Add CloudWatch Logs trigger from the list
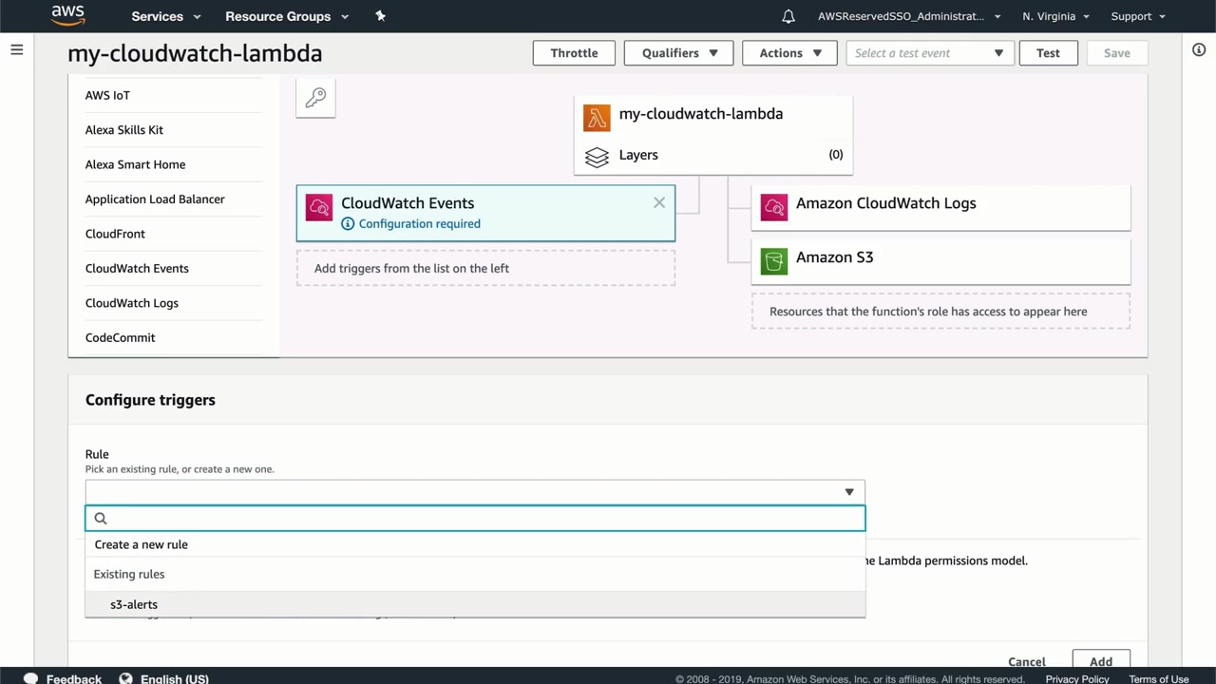The height and width of the screenshot is (684, 1216). click(132, 303)
